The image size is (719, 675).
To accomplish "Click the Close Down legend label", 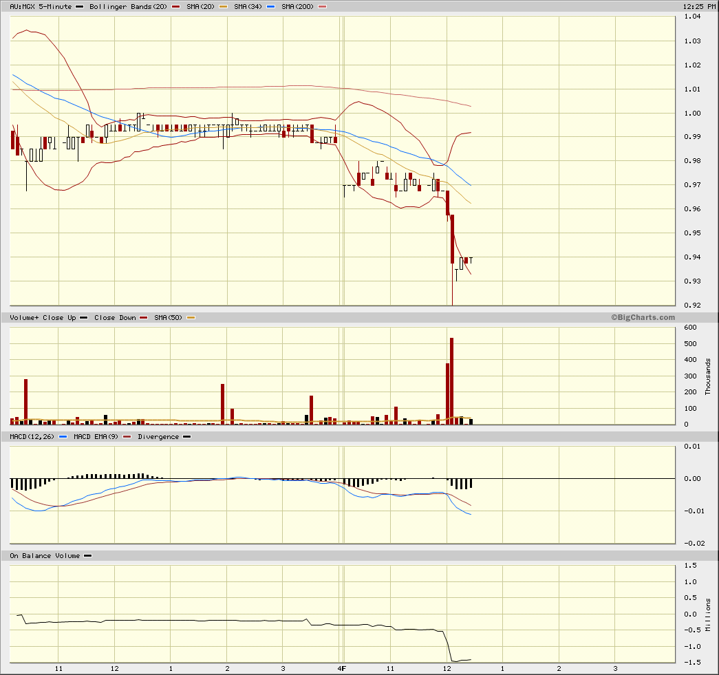I will coord(115,317).
